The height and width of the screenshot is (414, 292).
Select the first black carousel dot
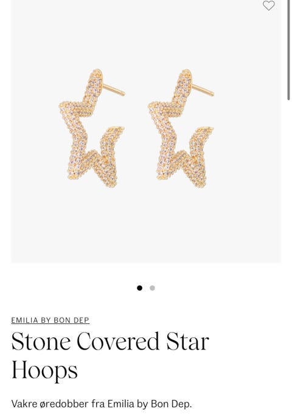pos(139,288)
